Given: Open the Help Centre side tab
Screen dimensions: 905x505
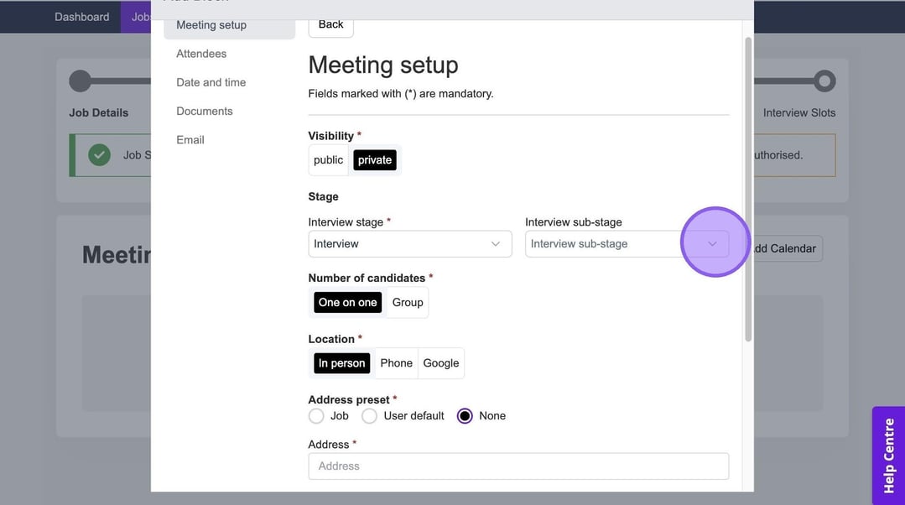Looking at the screenshot, I should tap(888, 456).
